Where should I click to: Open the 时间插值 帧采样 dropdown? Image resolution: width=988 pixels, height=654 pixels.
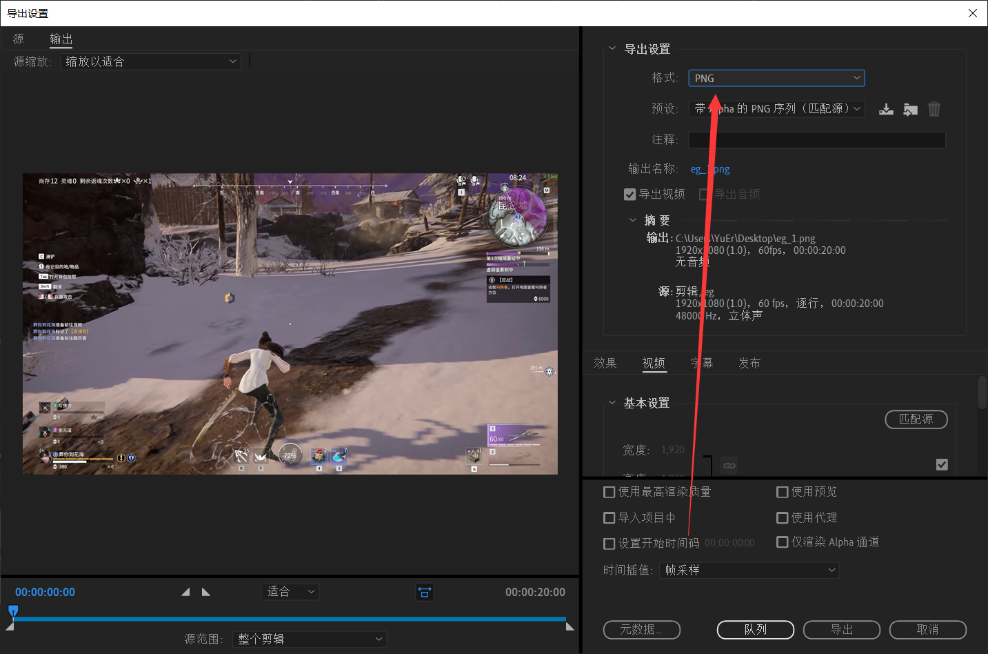coord(749,571)
